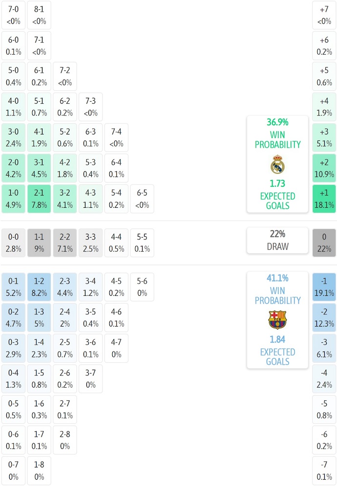
Task: Click the 8-1 scoreline cell
Action: 39,15
